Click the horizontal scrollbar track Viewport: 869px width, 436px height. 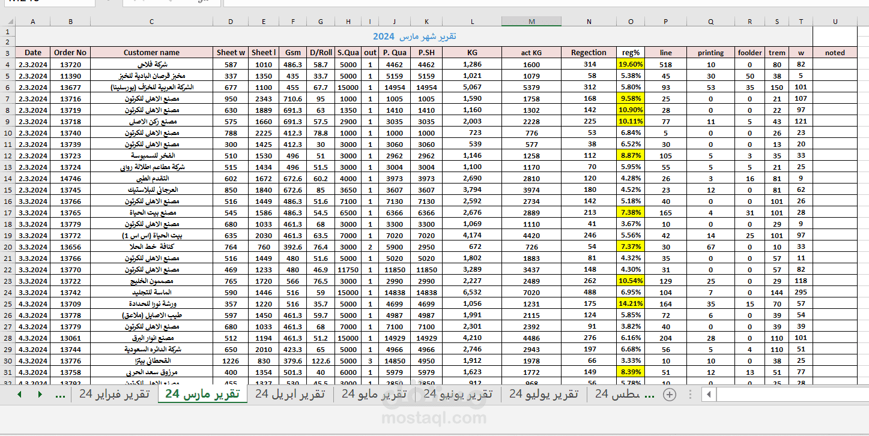coord(792,395)
